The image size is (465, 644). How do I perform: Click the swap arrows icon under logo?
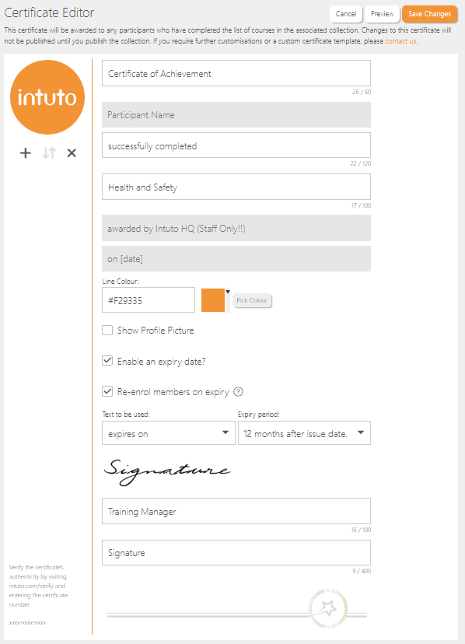49,153
